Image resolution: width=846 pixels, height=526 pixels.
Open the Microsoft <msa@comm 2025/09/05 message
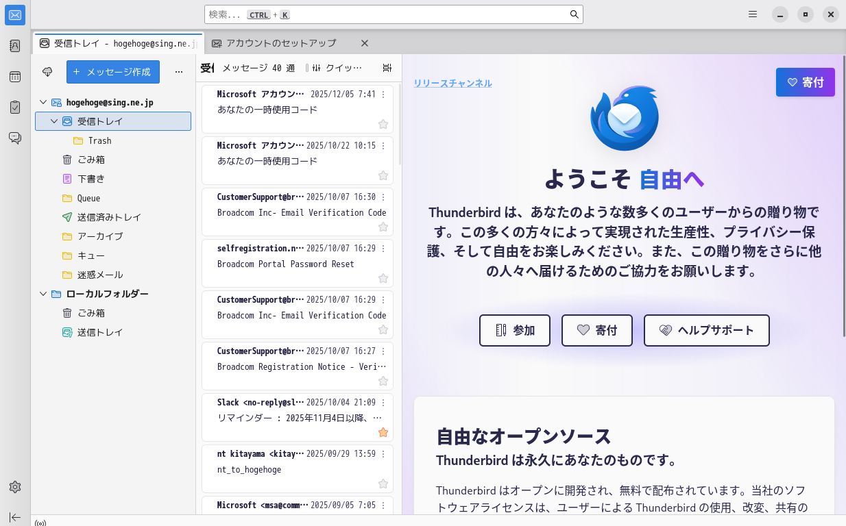298,505
